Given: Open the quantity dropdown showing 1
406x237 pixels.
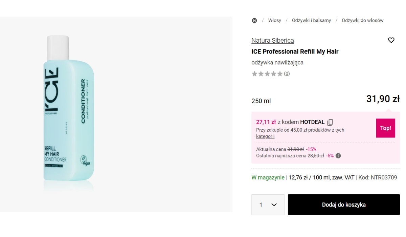Looking at the screenshot, I should (268, 204).
